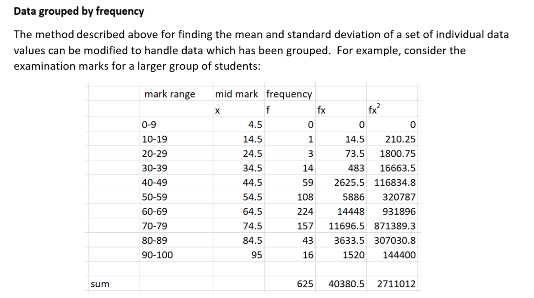Click the fx² total 2711012
Image resolution: width=534 pixels, height=298 pixels.
(396, 284)
